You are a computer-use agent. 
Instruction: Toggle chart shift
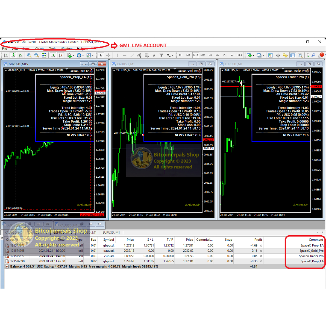point(60,55)
